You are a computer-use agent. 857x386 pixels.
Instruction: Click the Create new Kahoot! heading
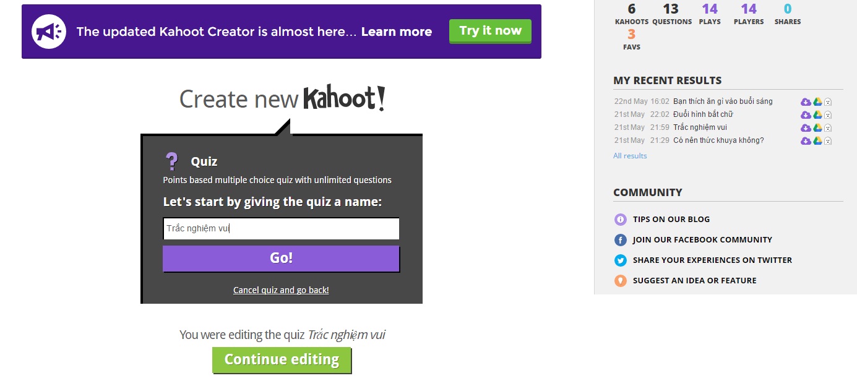pyautogui.click(x=282, y=99)
